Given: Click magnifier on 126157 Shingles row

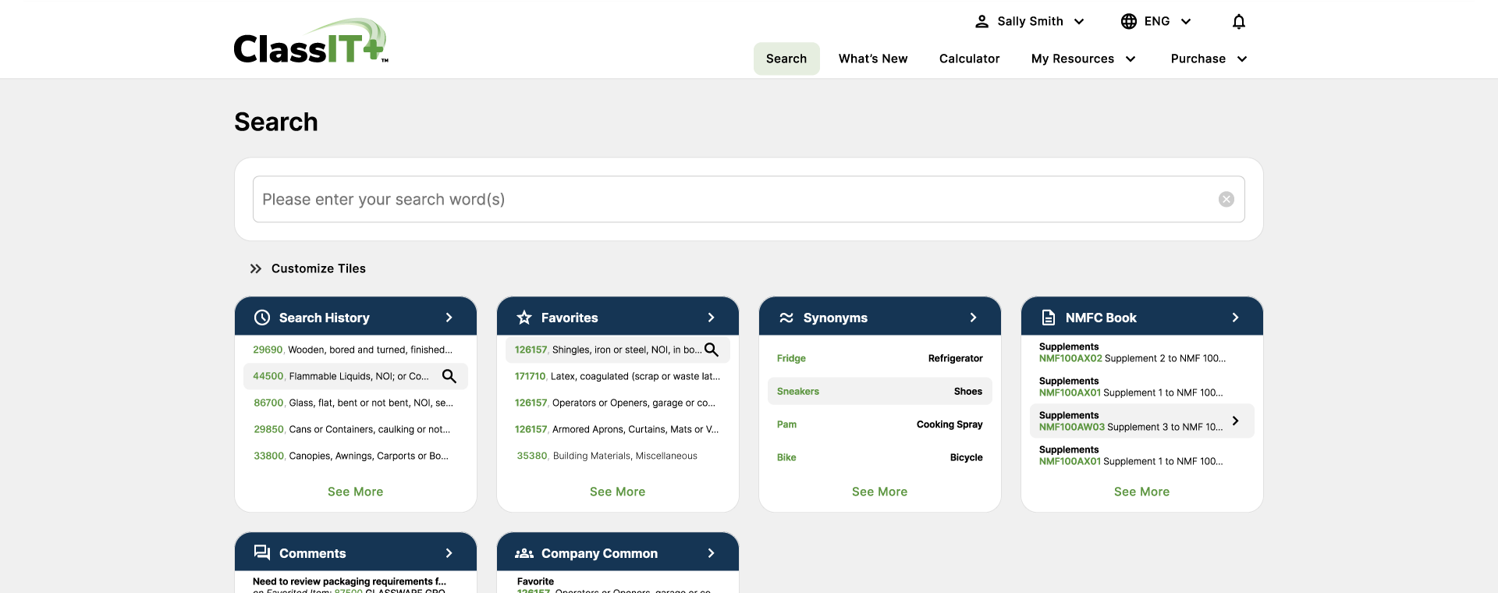Looking at the screenshot, I should (x=711, y=350).
